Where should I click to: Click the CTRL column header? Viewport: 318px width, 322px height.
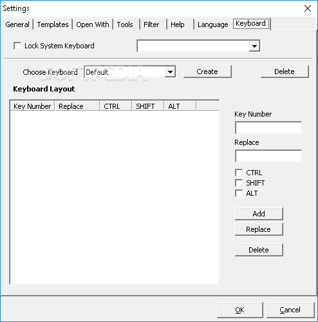click(116, 106)
